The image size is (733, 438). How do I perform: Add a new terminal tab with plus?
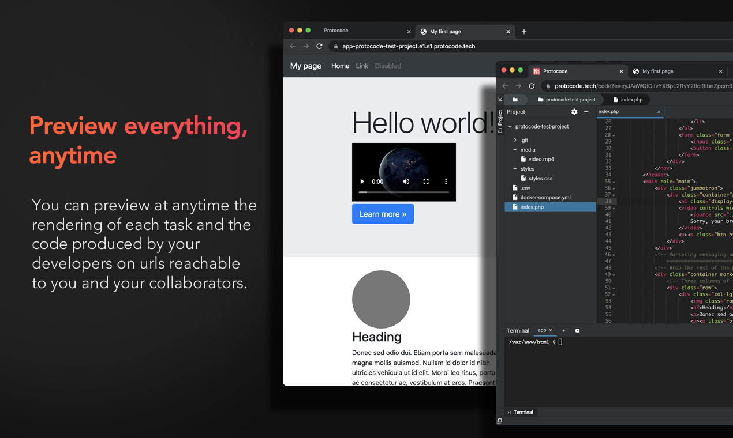(x=564, y=331)
